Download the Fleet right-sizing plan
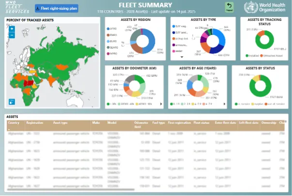This screenshot has height=196, width=292. (x=57, y=8)
